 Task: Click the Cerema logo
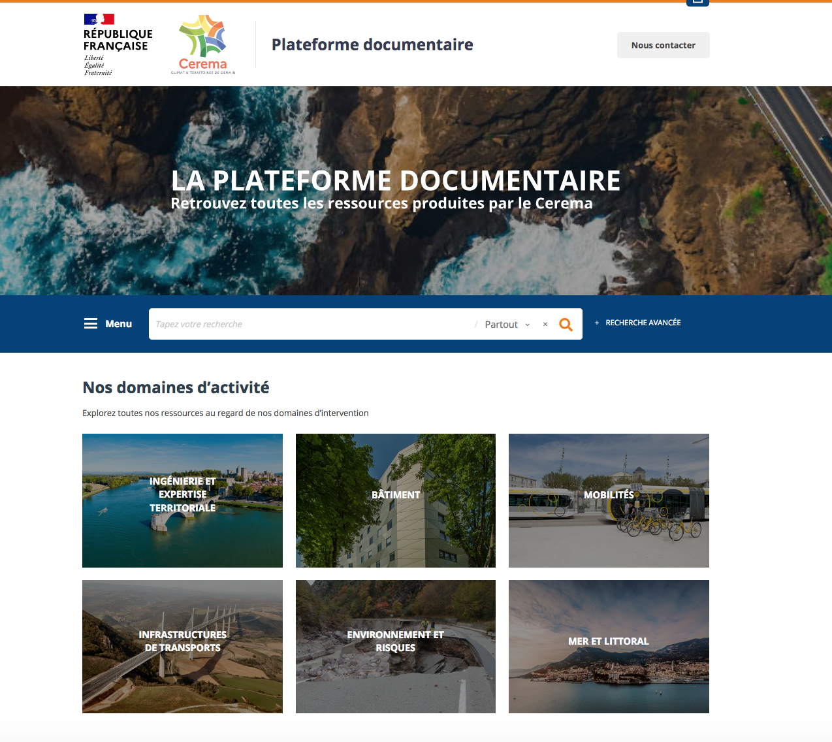203,44
